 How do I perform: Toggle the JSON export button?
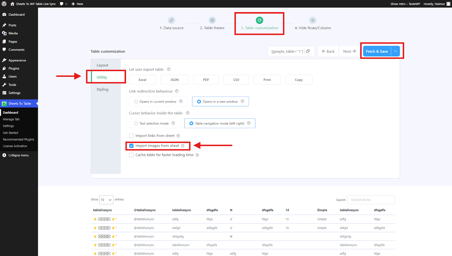coord(175,80)
